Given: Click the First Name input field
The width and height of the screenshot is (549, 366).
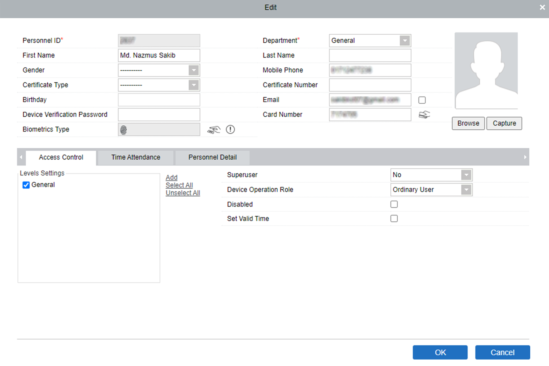Looking at the screenshot, I should coord(159,56).
